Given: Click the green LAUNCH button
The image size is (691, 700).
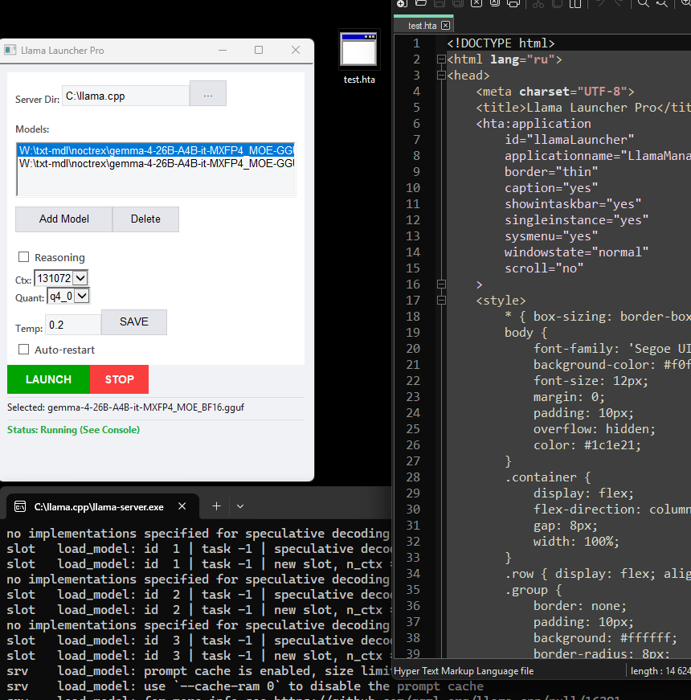Looking at the screenshot, I should pyautogui.click(x=48, y=379).
